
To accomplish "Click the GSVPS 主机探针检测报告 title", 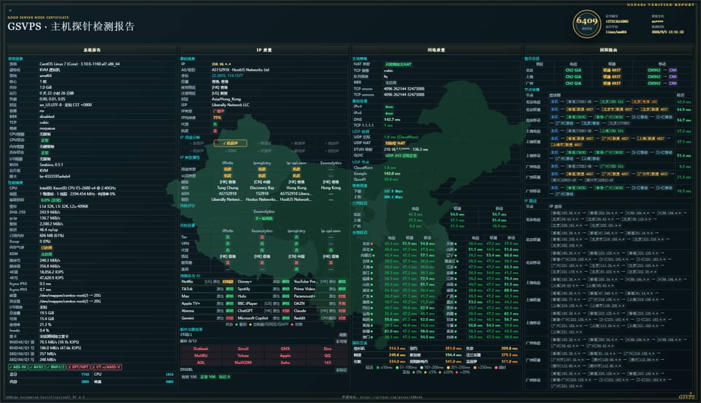I will click(71, 26).
